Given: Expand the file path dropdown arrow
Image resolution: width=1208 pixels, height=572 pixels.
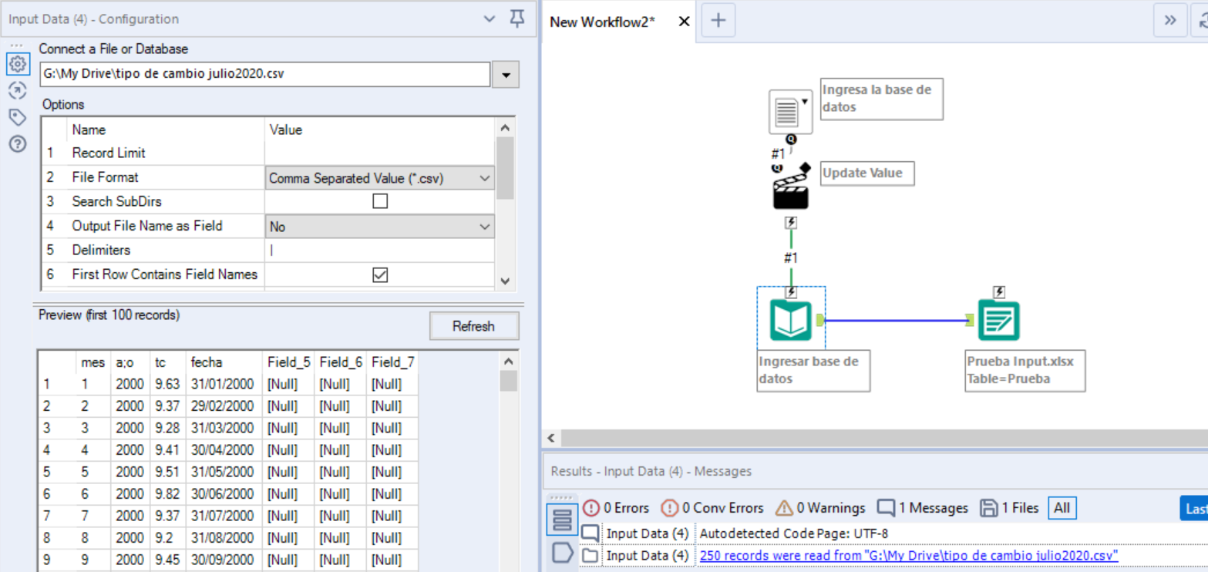Looking at the screenshot, I should (x=506, y=75).
